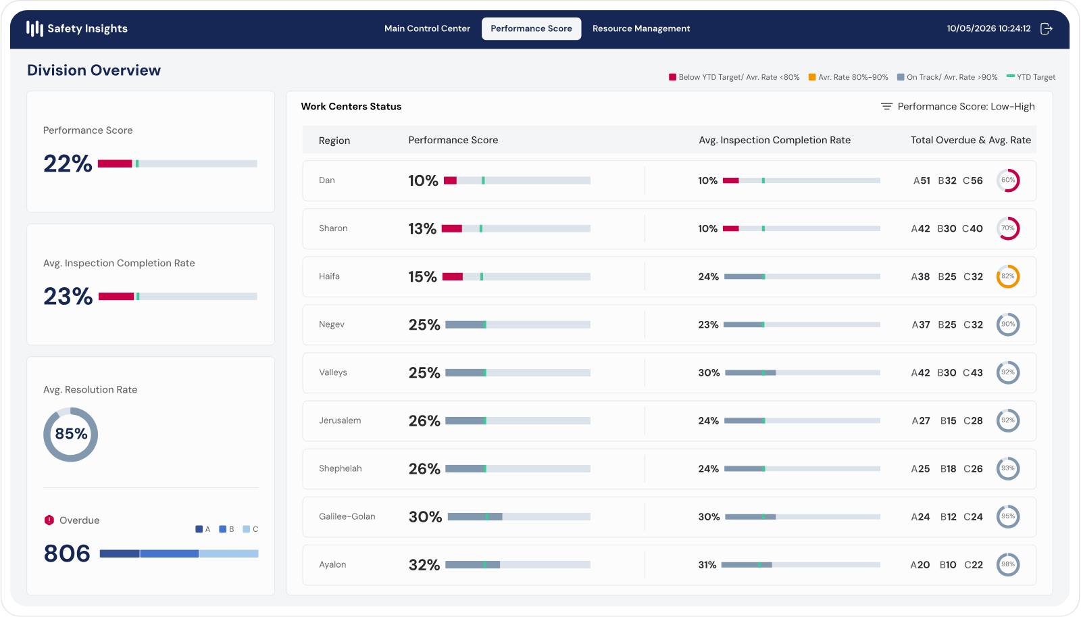The image size is (1081, 617).
Task: Click the Division Overview heading
Action: click(94, 70)
